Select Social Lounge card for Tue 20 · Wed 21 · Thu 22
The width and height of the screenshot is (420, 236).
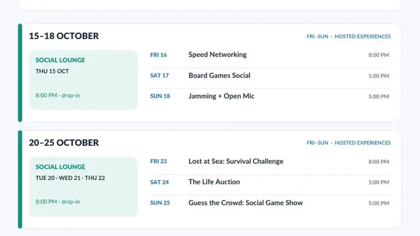click(83, 187)
